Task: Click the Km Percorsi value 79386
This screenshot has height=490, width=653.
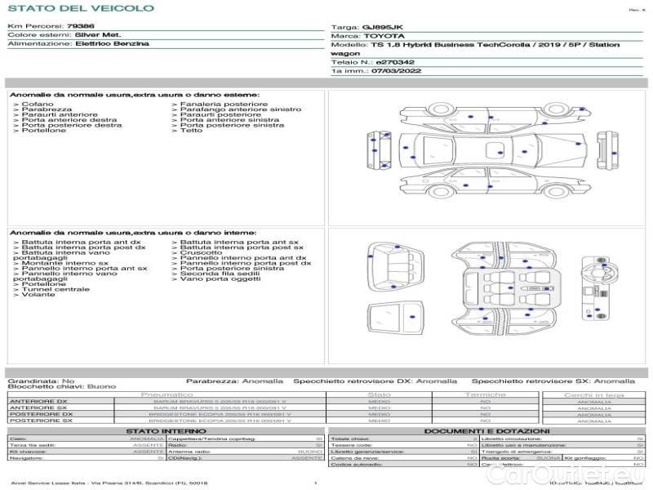Action: (x=80, y=26)
